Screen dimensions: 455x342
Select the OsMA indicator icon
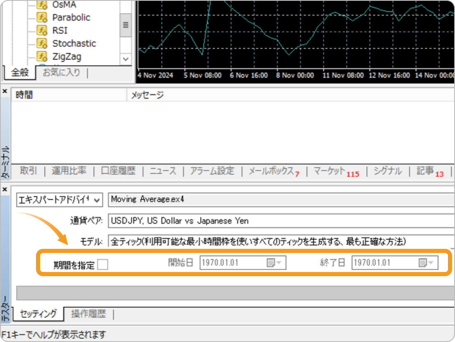click(x=42, y=5)
